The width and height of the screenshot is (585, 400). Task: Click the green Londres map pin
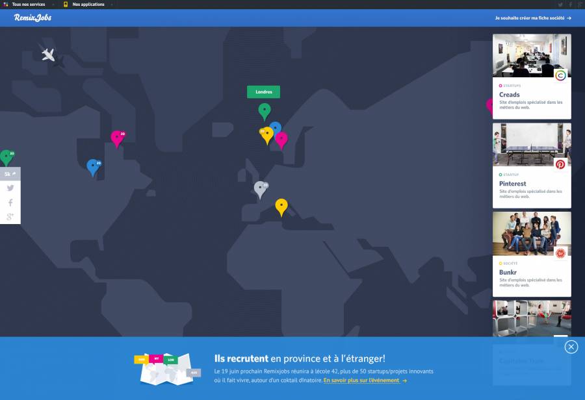pos(264,110)
